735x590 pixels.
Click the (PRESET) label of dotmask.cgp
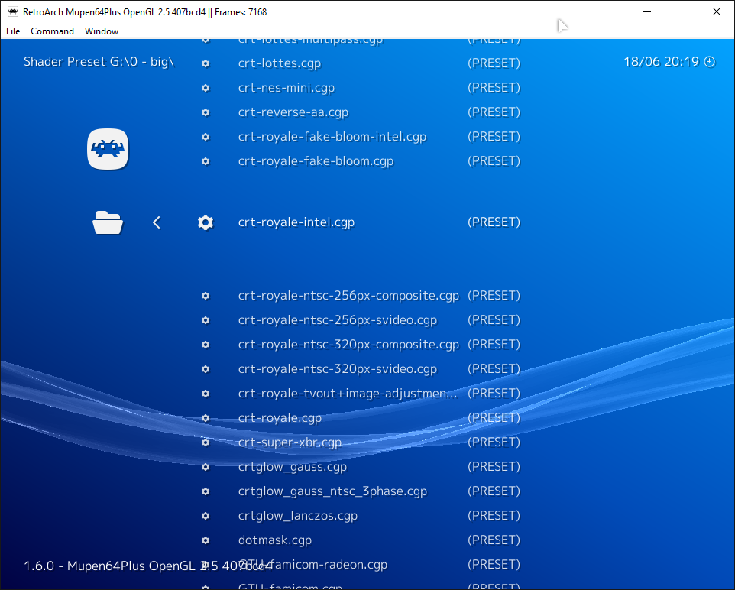(494, 540)
